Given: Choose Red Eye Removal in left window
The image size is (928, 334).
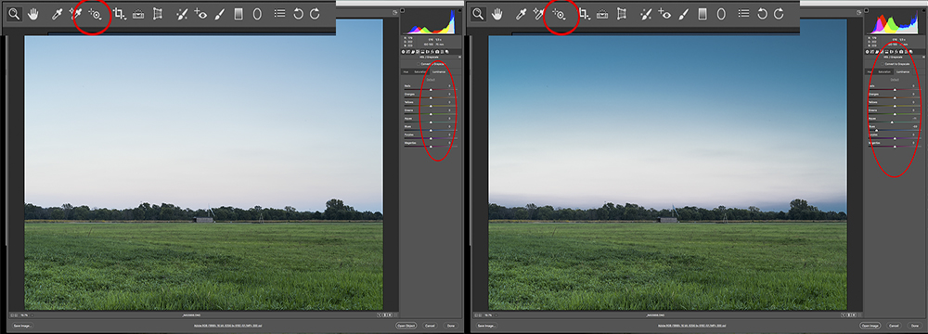Looking at the screenshot, I should click(201, 14).
